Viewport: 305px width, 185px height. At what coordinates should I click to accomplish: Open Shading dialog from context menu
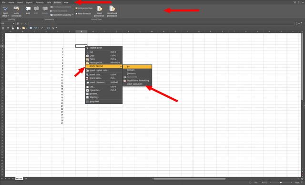click(x=104, y=97)
